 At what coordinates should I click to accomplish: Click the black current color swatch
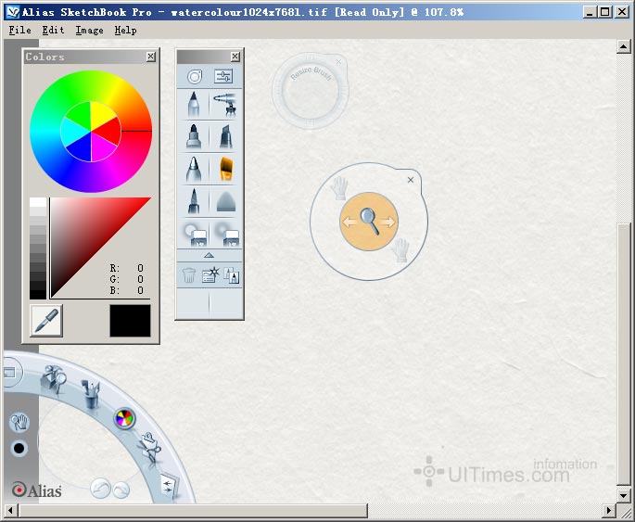pyautogui.click(x=130, y=320)
